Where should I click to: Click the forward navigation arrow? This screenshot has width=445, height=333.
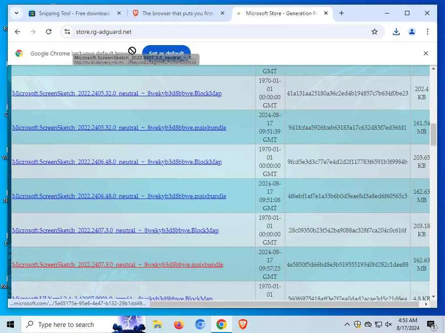coord(33,32)
